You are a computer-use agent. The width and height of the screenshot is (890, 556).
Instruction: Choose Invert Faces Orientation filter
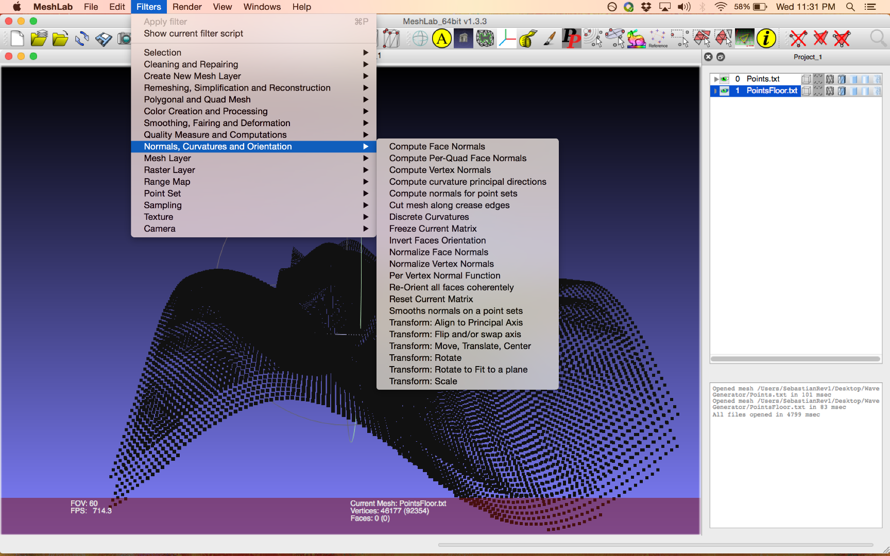click(x=437, y=240)
